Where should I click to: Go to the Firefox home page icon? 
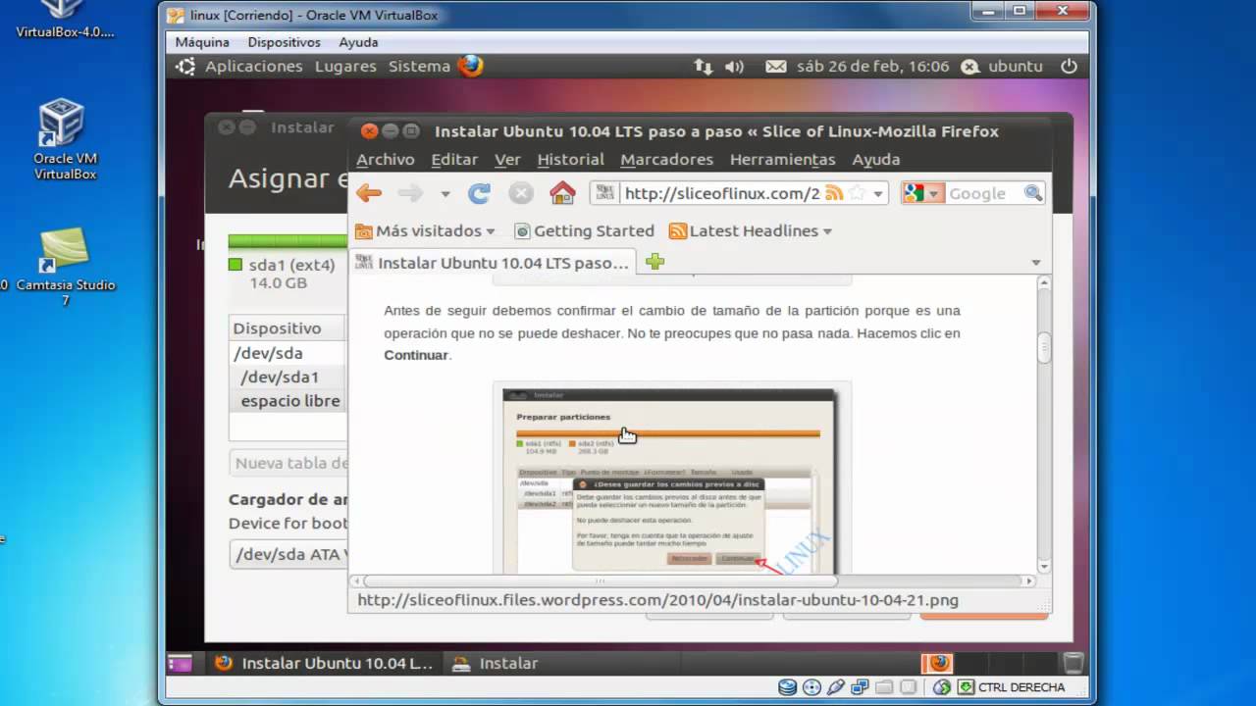pos(562,193)
